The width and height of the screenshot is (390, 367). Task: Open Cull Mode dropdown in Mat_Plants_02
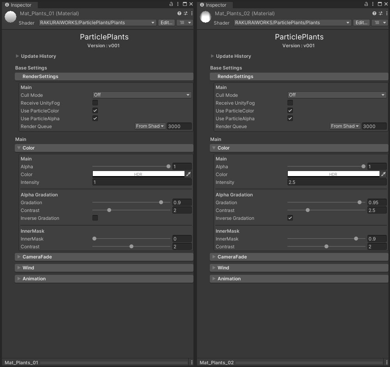pyautogui.click(x=337, y=95)
